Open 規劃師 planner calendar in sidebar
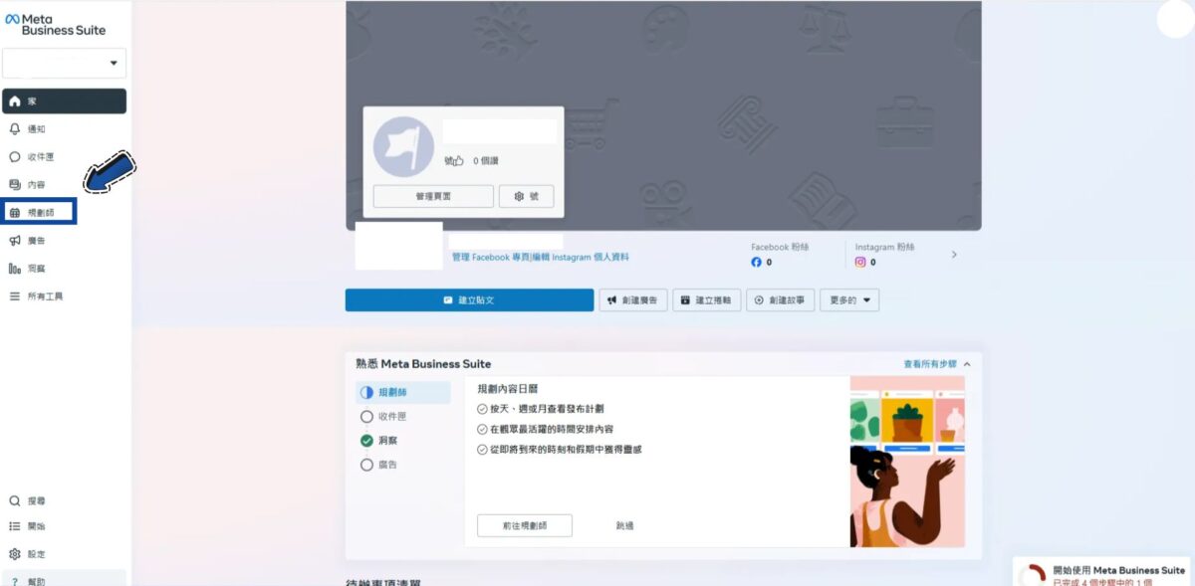 click(x=40, y=212)
